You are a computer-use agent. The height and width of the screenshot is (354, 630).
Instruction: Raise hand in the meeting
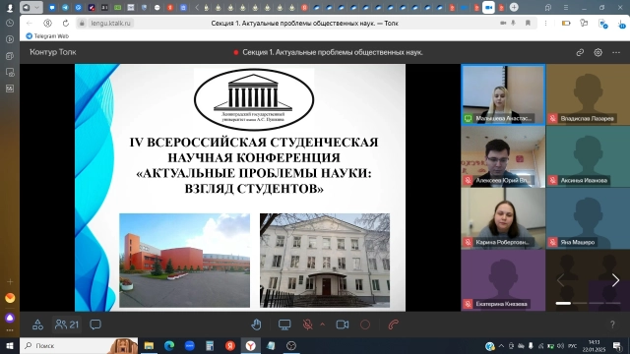pos(256,324)
